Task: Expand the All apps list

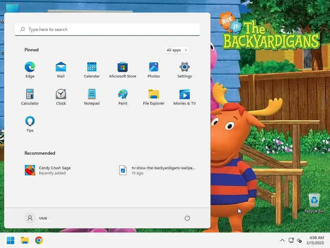Action: tap(177, 50)
